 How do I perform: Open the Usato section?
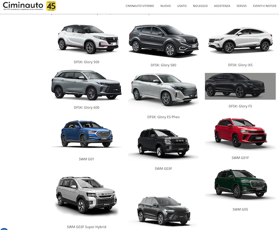(x=182, y=6)
